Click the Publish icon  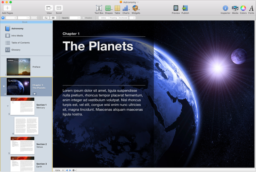coord(185,8)
